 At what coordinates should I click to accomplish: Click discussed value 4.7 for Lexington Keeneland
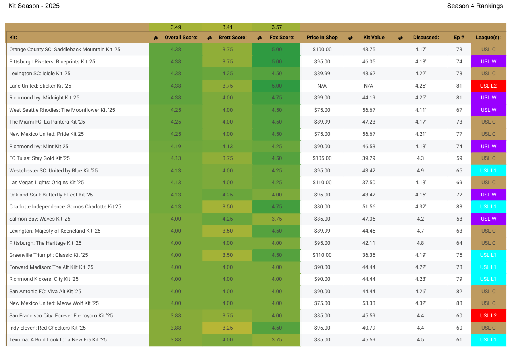click(x=420, y=231)
